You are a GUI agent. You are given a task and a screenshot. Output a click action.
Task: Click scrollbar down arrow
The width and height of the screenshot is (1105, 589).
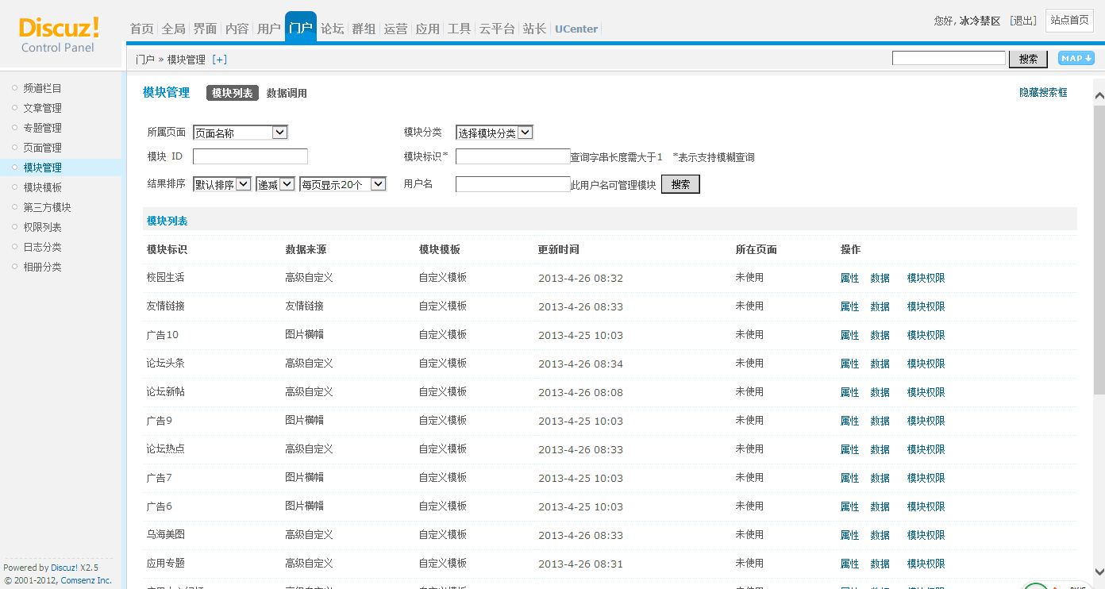point(1099,570)
